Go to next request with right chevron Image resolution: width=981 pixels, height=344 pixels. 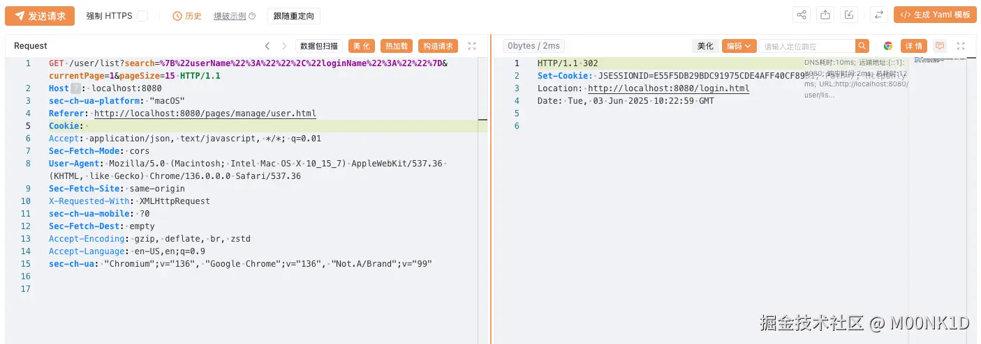tap(284, 46)
